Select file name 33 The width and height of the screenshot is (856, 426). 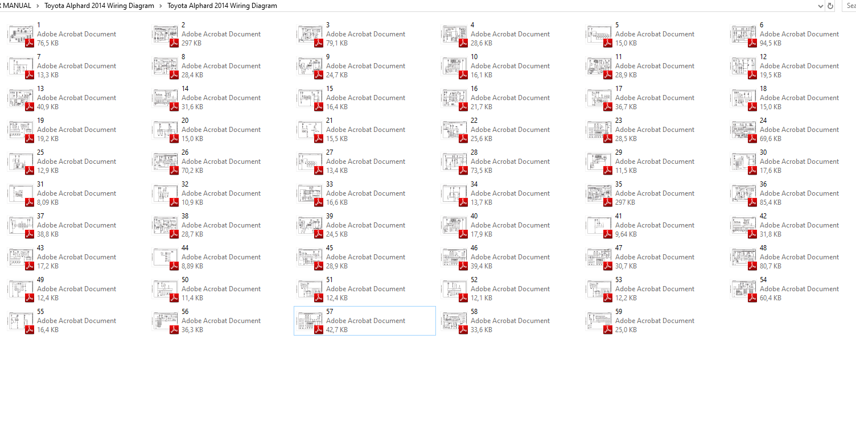point(330,184)
